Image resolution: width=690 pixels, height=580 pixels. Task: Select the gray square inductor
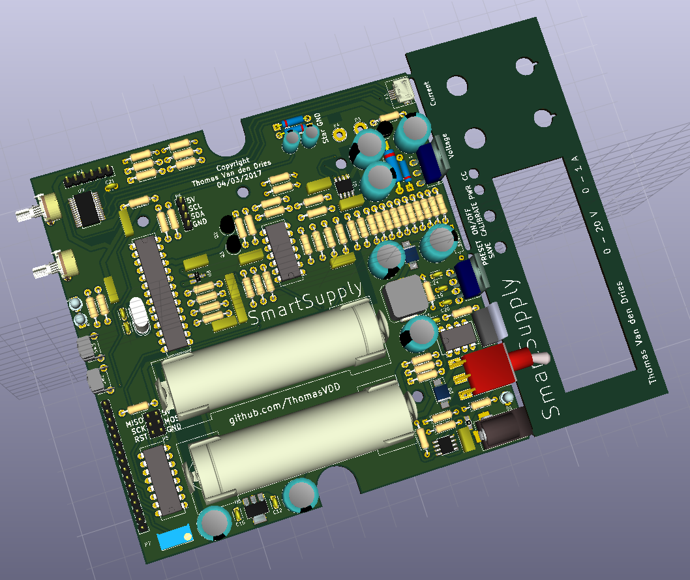pyautogui.click(x=405, y=297)
